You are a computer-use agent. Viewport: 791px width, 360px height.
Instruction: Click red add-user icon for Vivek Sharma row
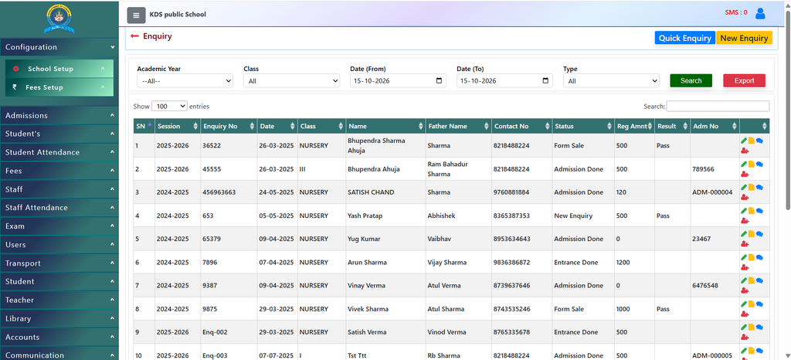(x=745, y=314)
